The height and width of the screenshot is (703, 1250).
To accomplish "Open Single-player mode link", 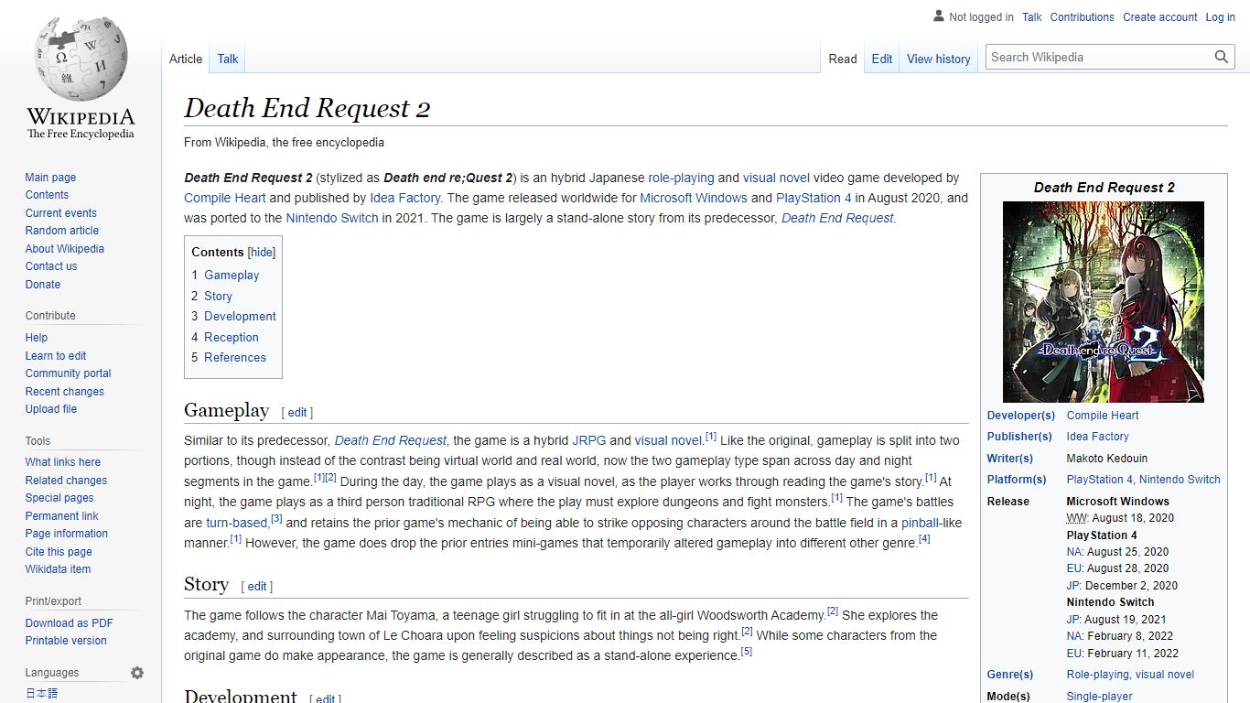I will tap(1100, 697).
